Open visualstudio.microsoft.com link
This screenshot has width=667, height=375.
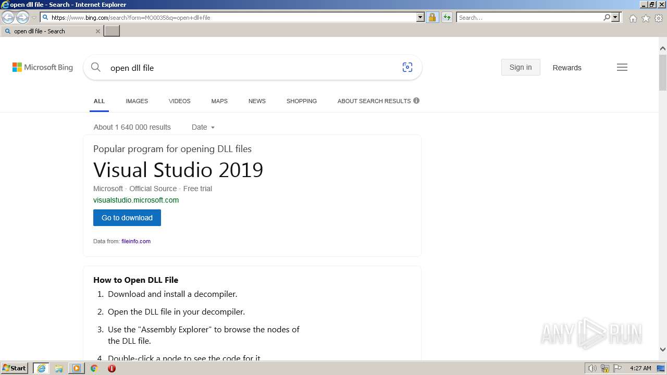[x=136, y=200]
